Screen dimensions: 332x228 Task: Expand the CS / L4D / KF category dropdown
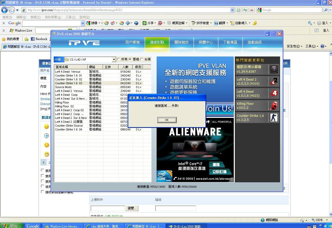pos(114,60)
